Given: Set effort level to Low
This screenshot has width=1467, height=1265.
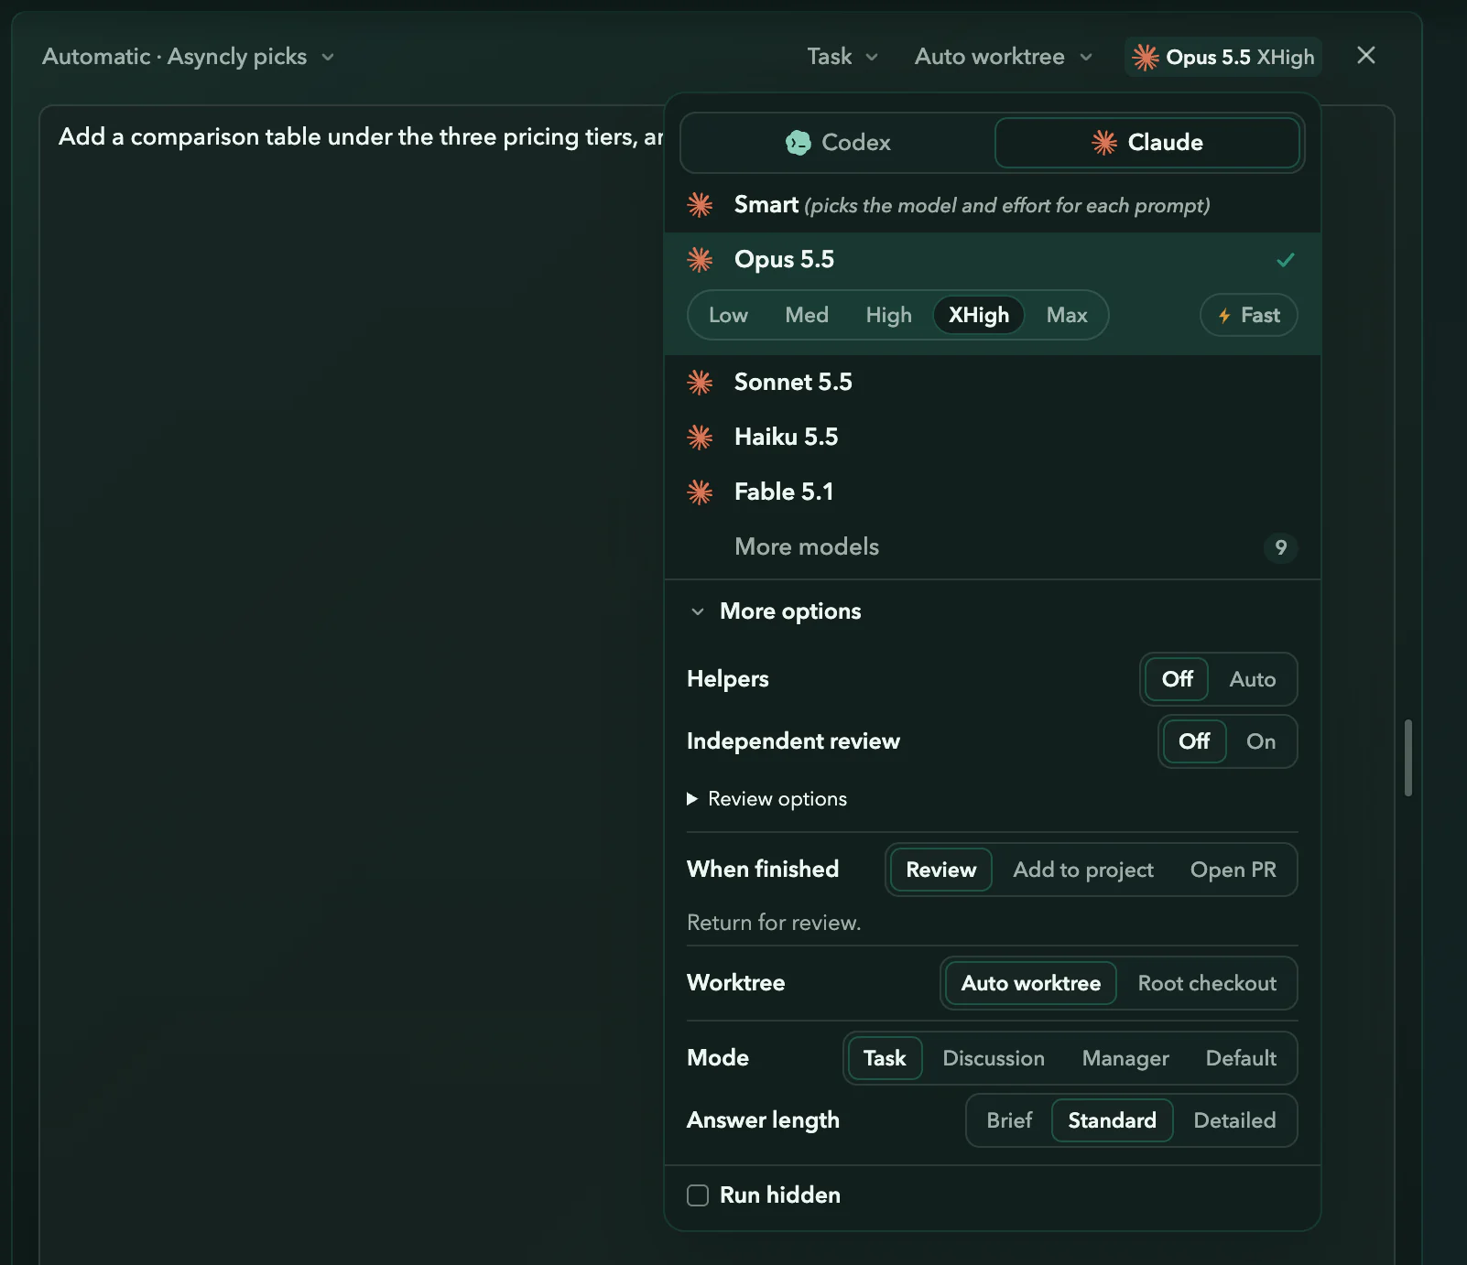Looking at the screenshot, I should (728, 316).
